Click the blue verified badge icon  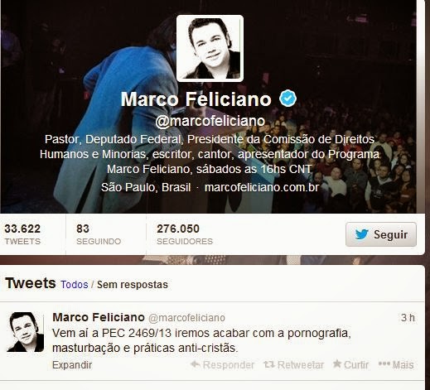[x=287, y=99]
